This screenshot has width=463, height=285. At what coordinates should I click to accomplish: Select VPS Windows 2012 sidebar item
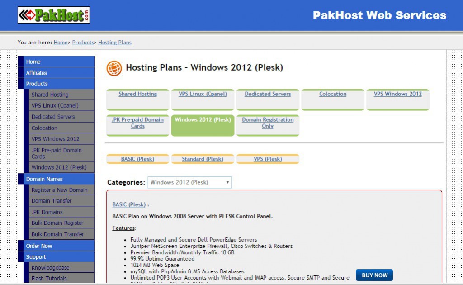click(61, 139)
